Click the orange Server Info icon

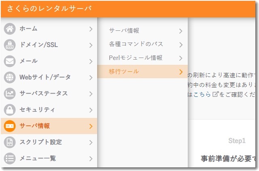click(10, 126)
